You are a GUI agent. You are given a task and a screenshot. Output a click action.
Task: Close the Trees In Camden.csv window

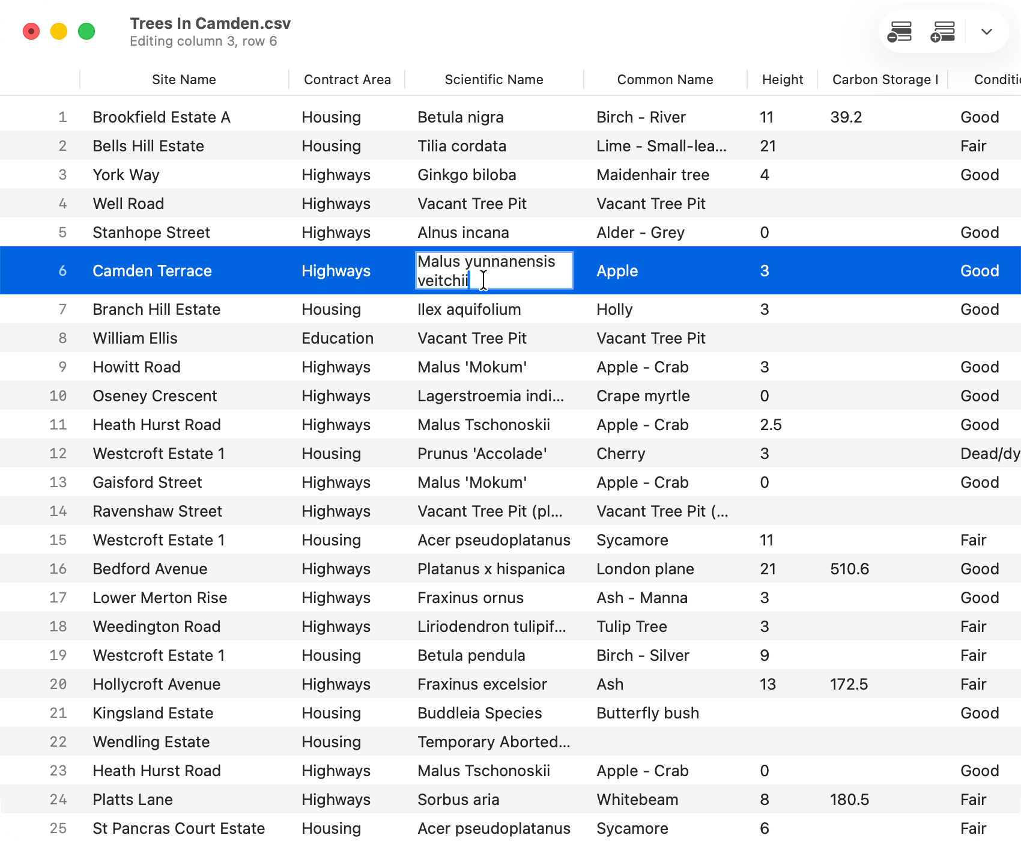tap(31, 31)
